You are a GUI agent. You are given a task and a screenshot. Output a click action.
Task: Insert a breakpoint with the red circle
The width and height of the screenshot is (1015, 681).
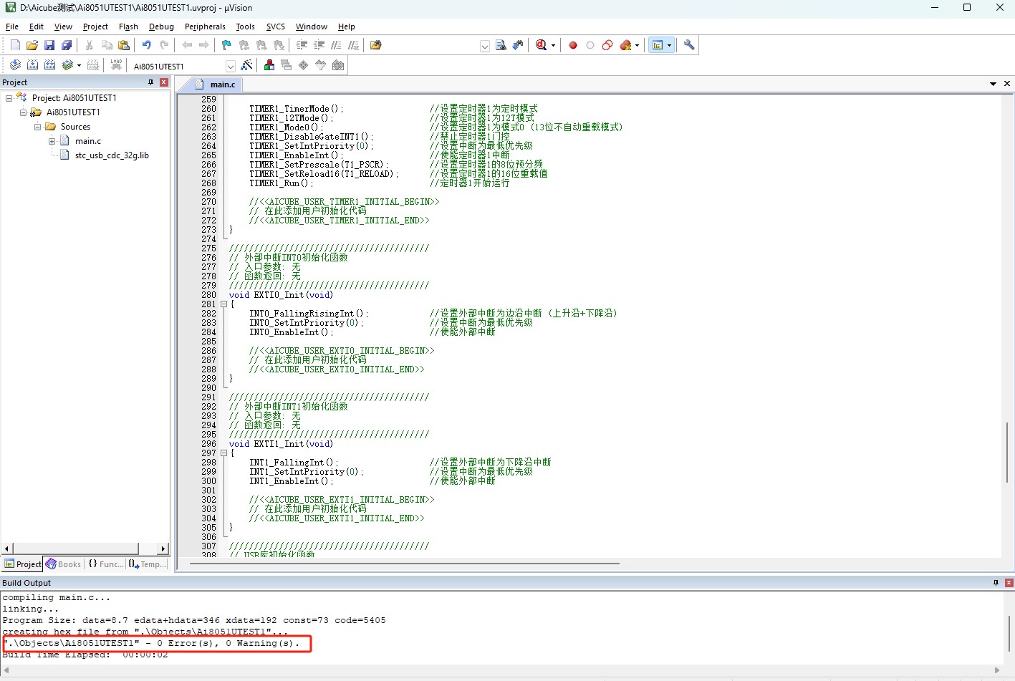[x=573, y=45]
